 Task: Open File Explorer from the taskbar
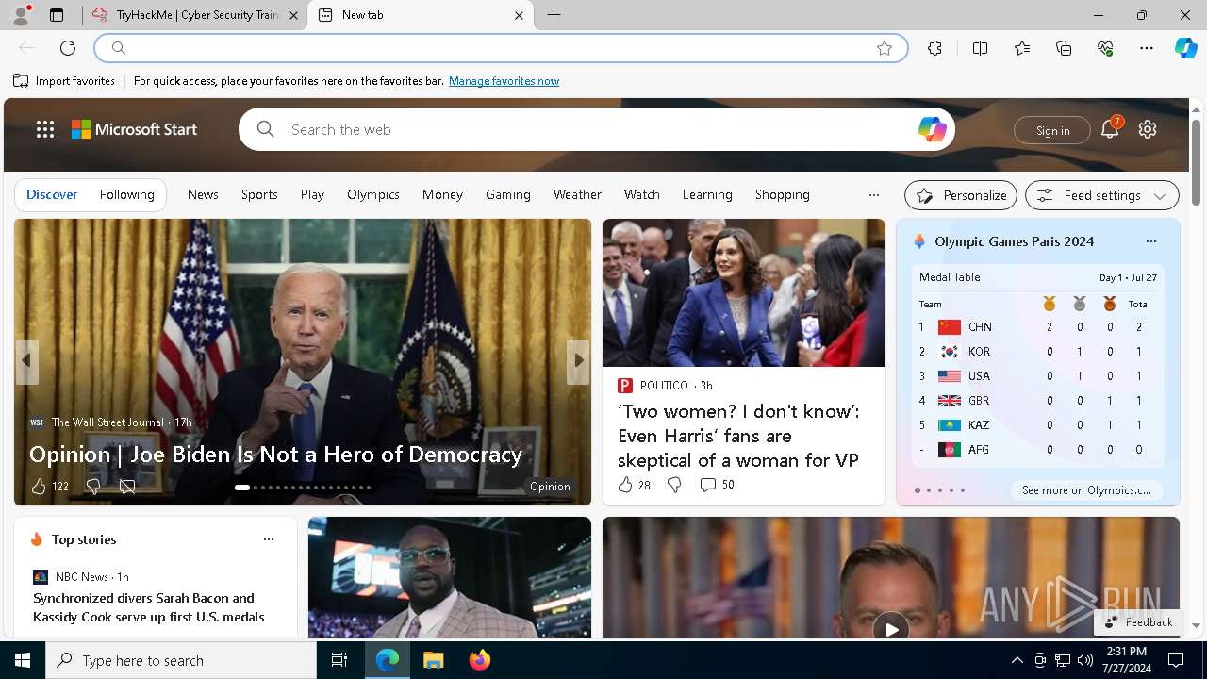[433, 660]
